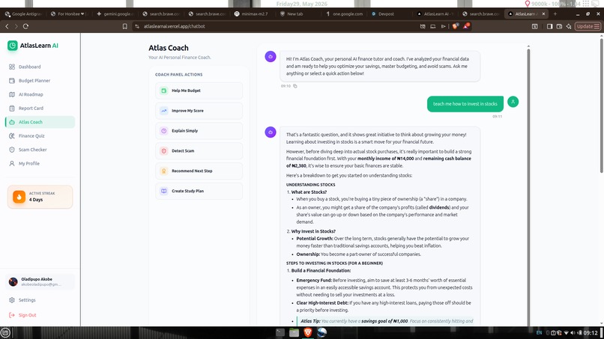Screen dimensions: 604x339
Task: Reload the page with the browser refresh button
Action: [x=25, y=26]
